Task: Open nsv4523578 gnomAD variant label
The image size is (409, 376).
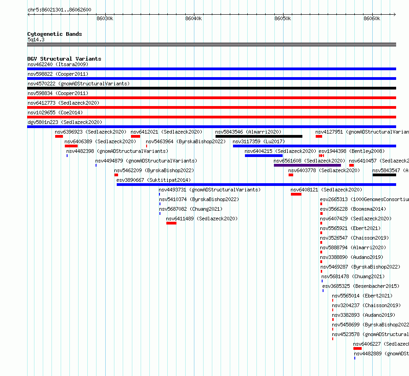Action: coord(370,334)
